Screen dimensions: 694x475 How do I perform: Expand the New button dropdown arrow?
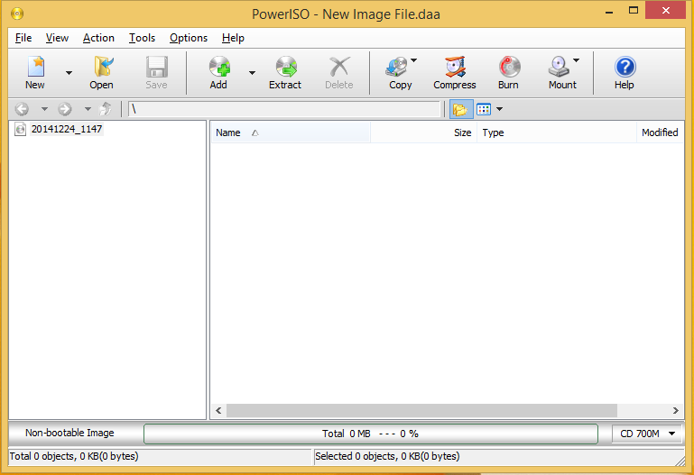click(x=69, y=73)
